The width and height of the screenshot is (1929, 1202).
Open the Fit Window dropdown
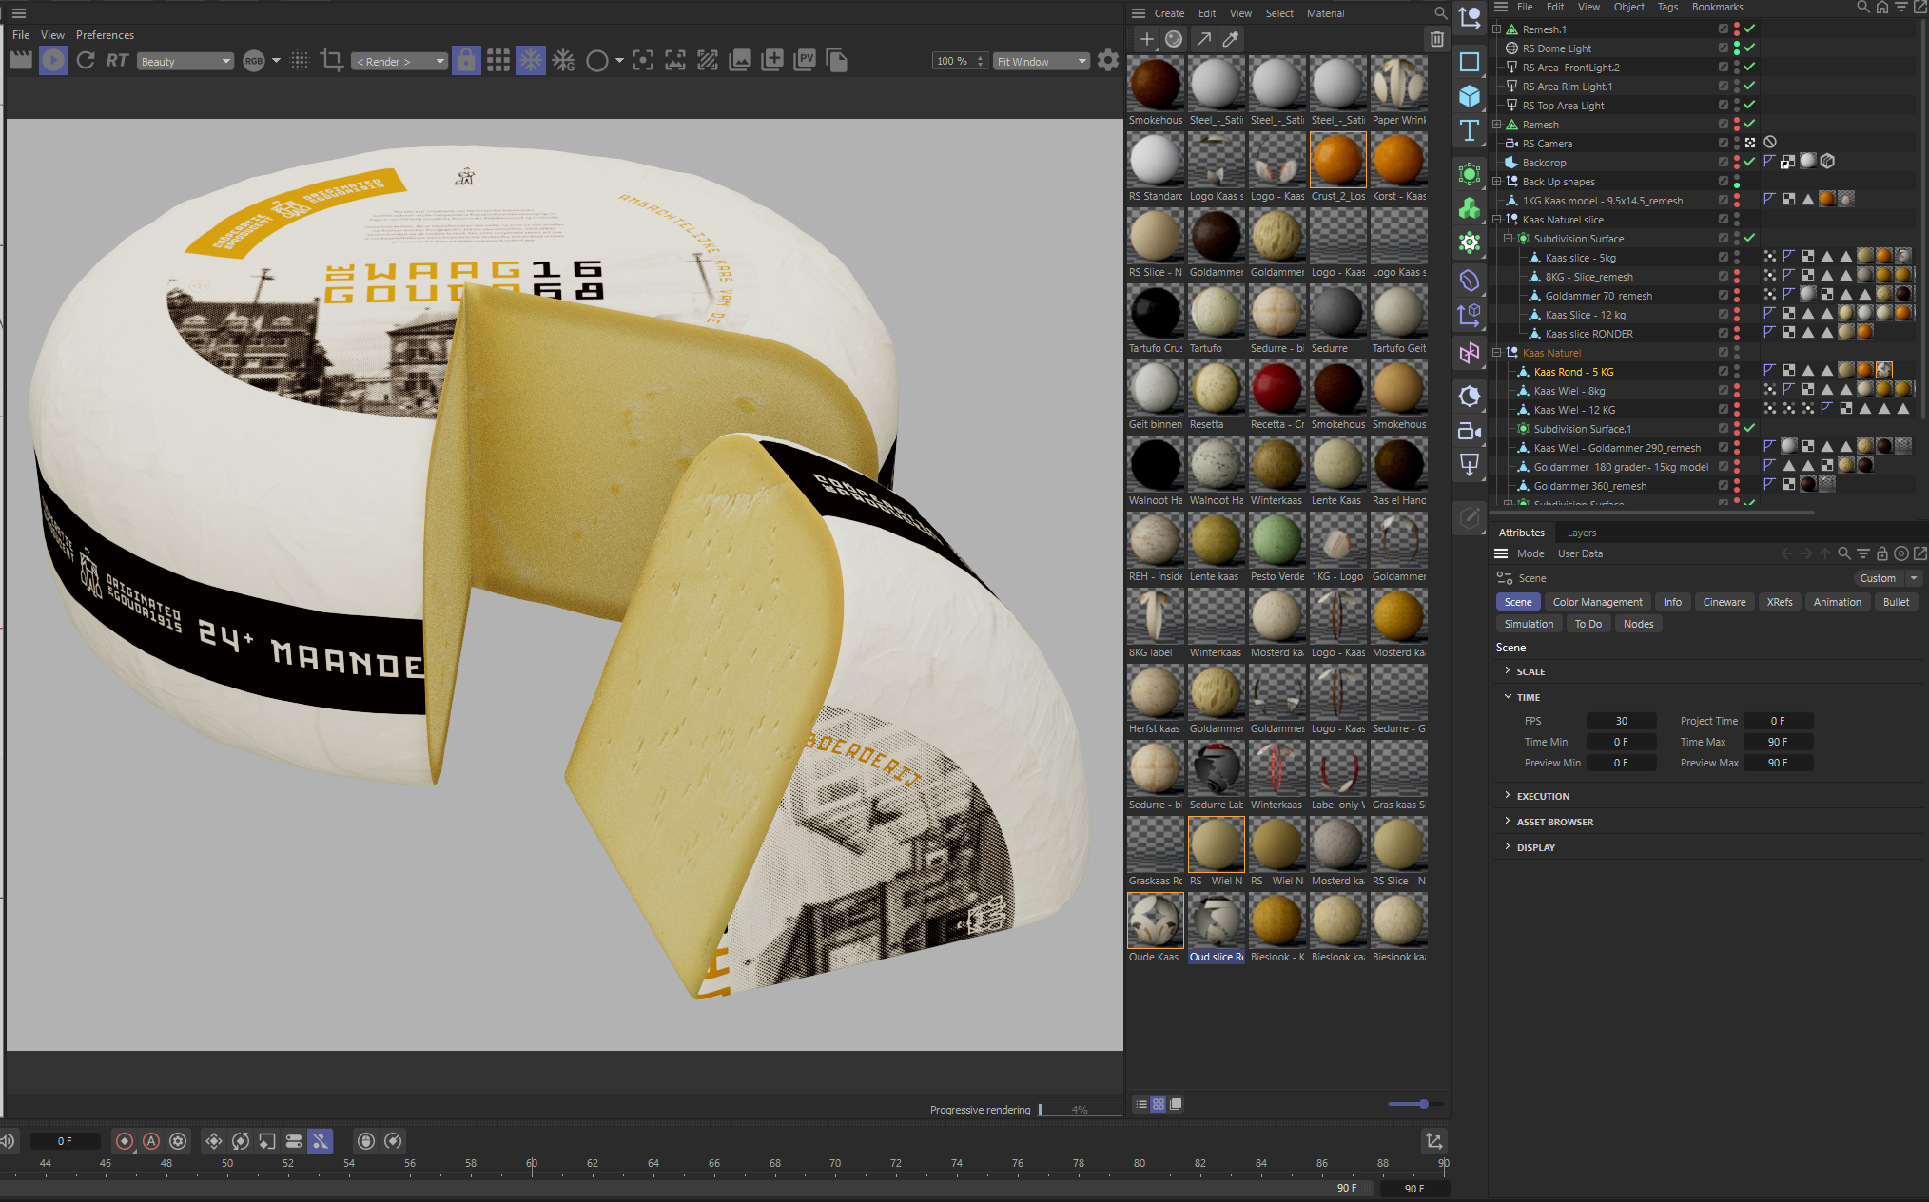1042,62
